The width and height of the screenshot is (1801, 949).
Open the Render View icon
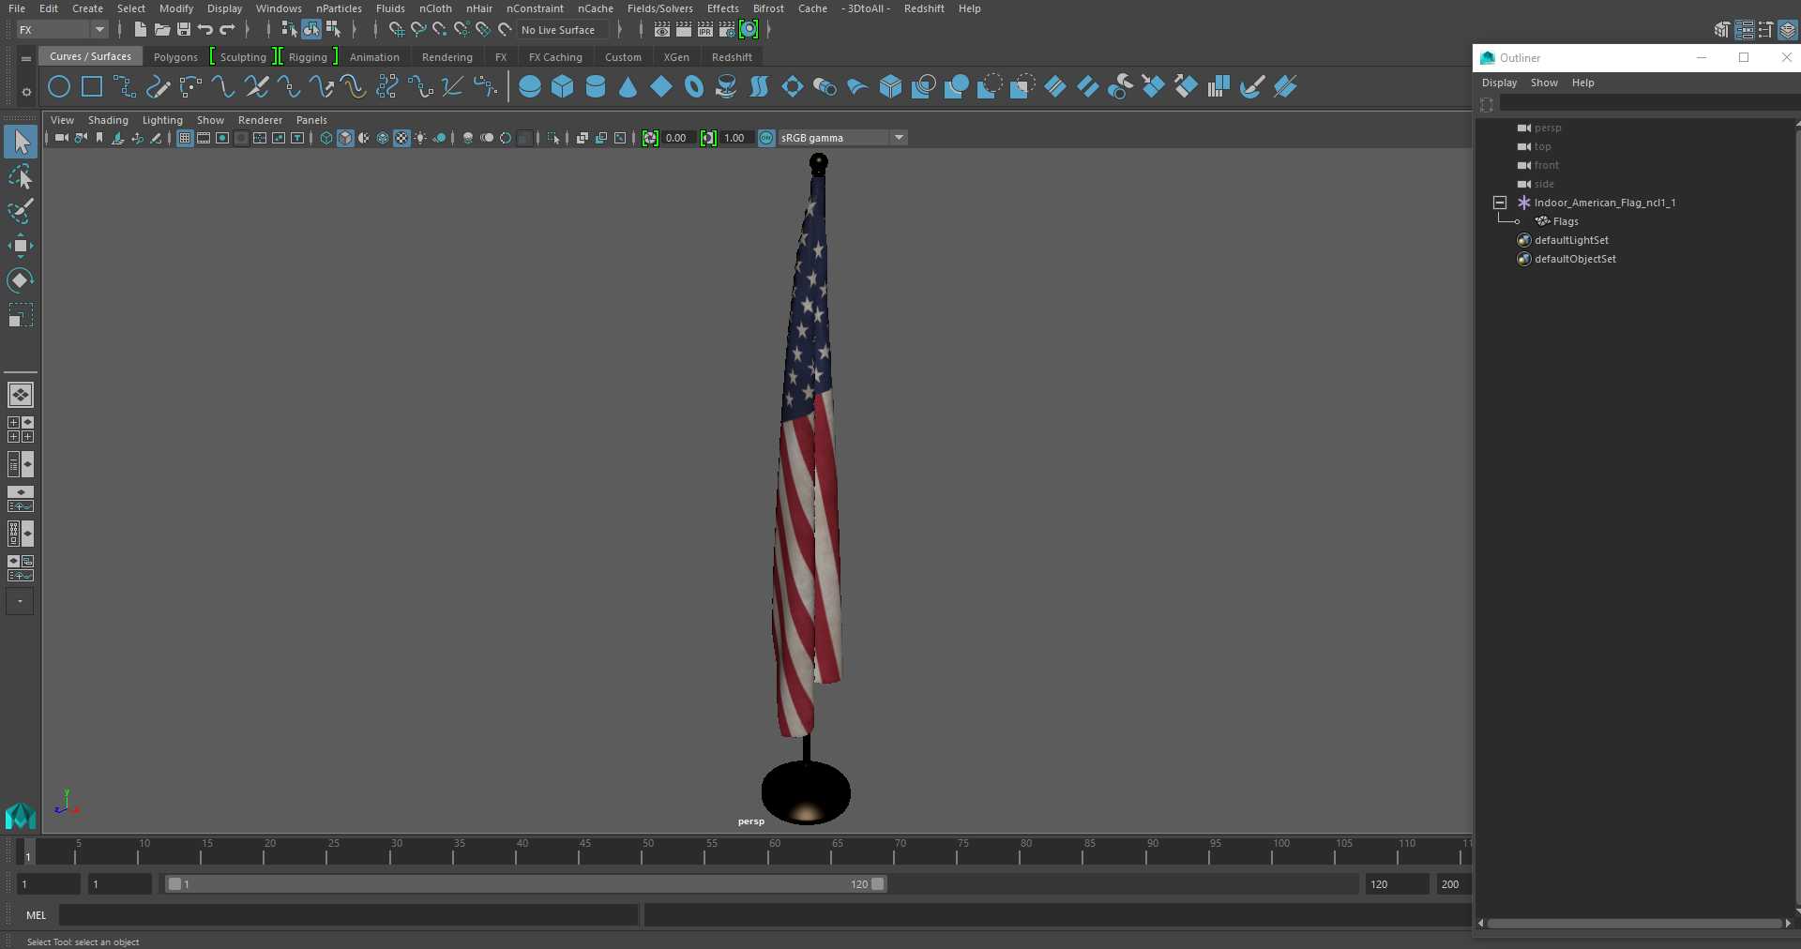click(x=662, y=30)
